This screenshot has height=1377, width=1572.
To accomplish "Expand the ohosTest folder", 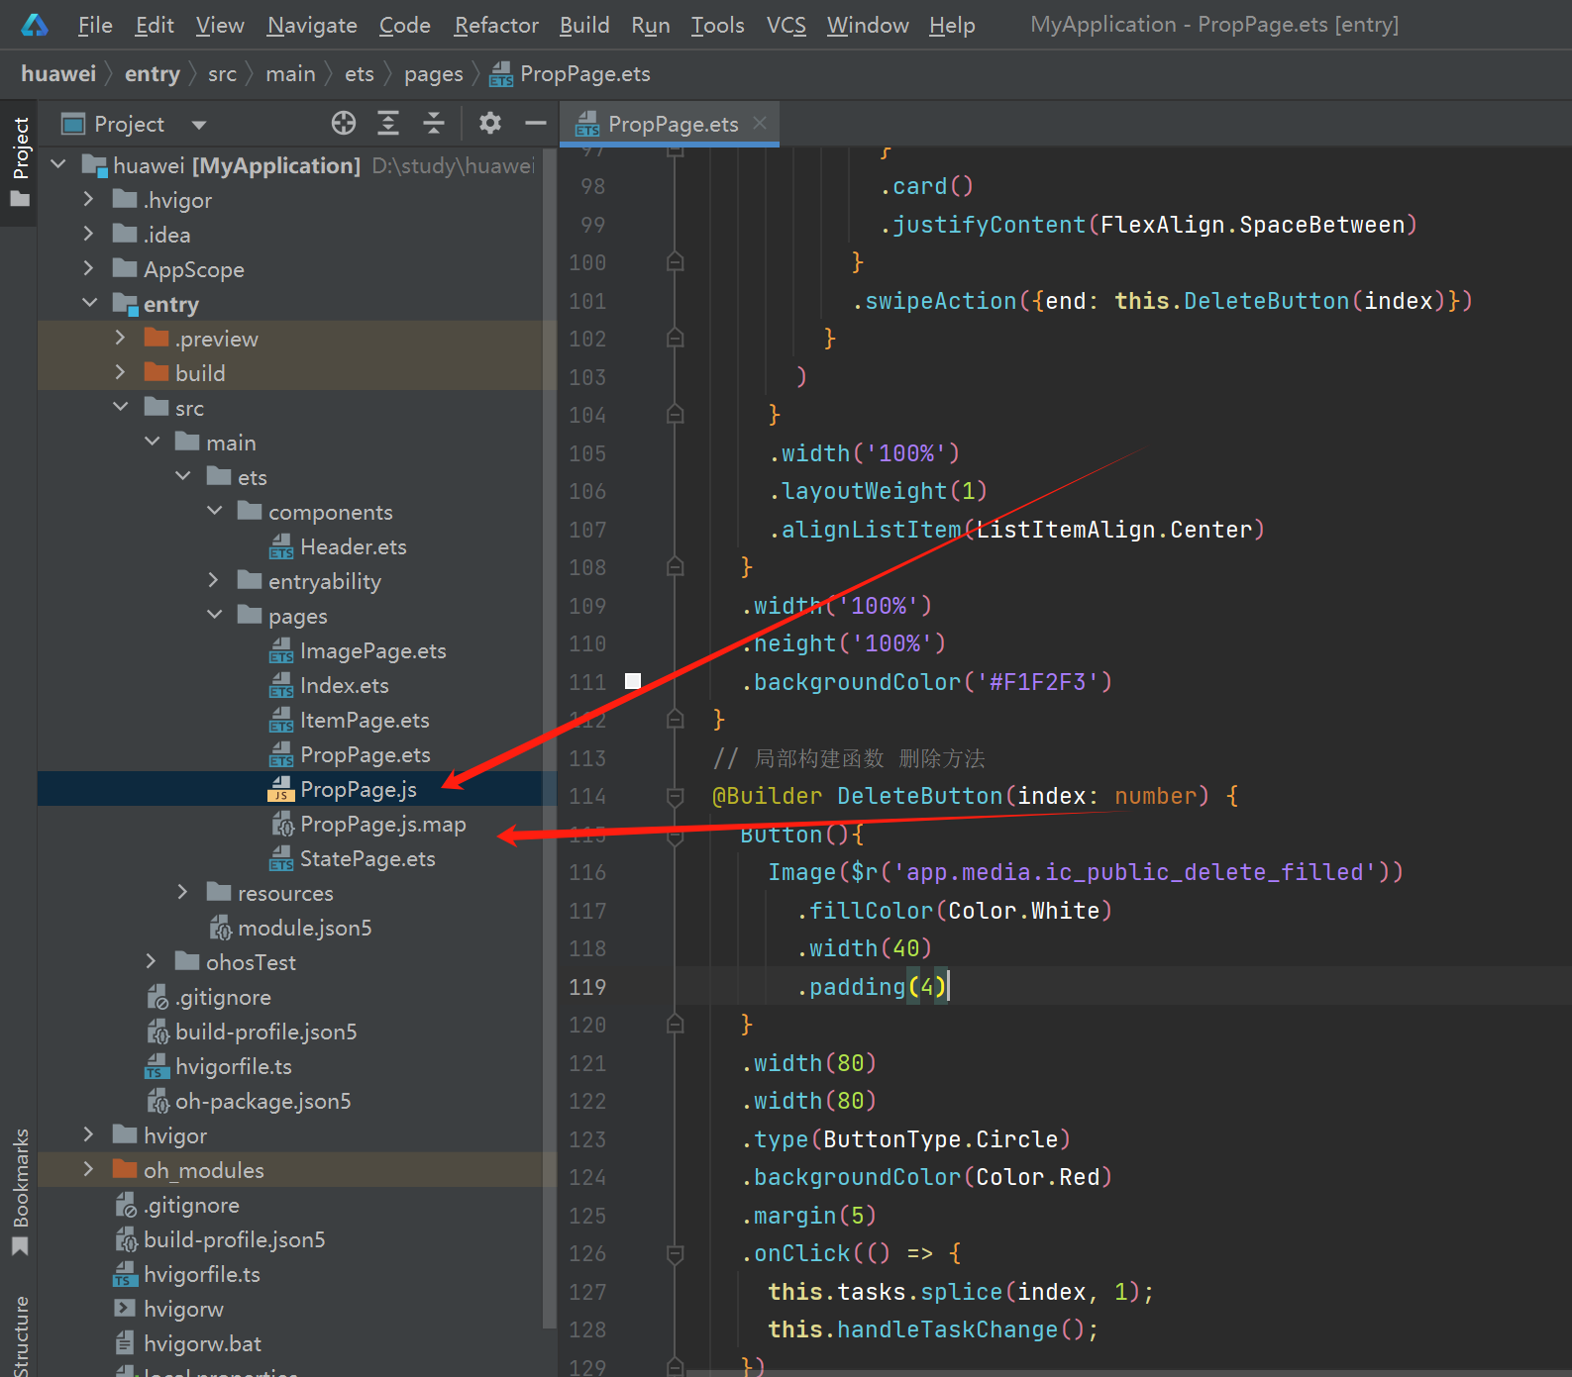I will 152,961.
